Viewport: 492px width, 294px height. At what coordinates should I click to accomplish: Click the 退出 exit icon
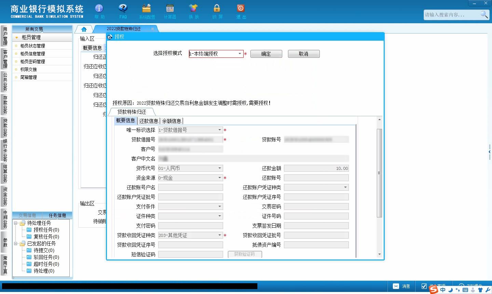[241, 8]
